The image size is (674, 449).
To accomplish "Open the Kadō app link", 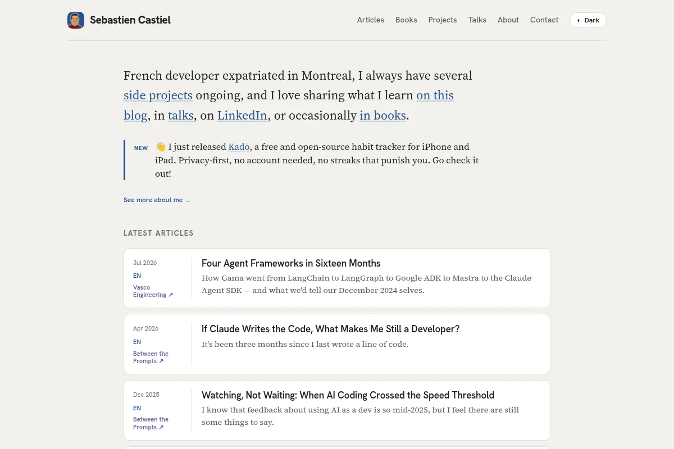I will 239,147.
